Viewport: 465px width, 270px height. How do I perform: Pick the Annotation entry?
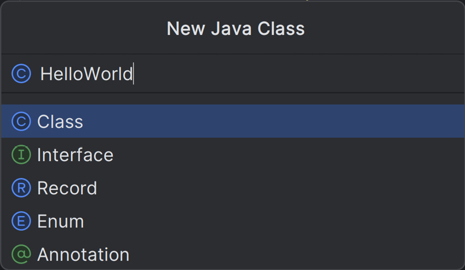coord(83,254)
